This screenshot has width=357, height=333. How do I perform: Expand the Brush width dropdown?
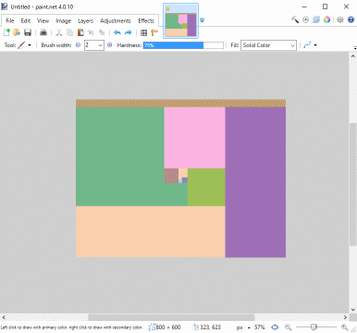tap(100, 45)
